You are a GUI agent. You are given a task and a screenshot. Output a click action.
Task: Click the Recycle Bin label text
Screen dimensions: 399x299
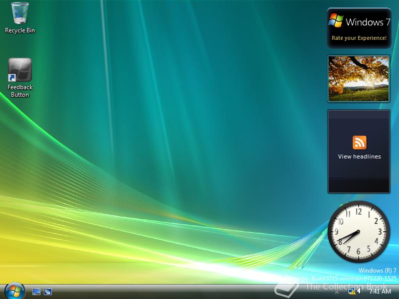tap(20, 30)
